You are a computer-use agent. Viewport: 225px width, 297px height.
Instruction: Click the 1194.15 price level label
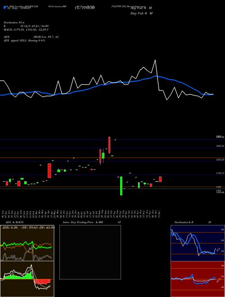pos(220,173)
